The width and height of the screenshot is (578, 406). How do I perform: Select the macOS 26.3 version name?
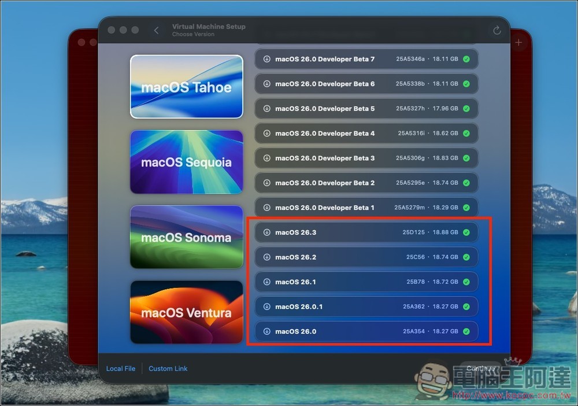pos(295,232)
